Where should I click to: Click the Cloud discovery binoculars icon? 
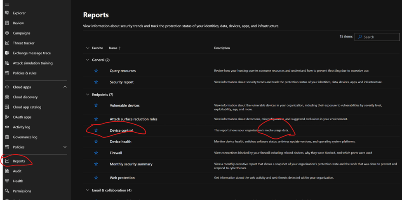click(x=7, y=97)
